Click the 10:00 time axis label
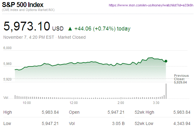The height and width of the screenshot is (128, 195). (27, 103)
